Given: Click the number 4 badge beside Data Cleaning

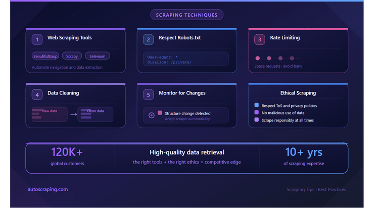Looking at the screenshot, I should point(37,95).
